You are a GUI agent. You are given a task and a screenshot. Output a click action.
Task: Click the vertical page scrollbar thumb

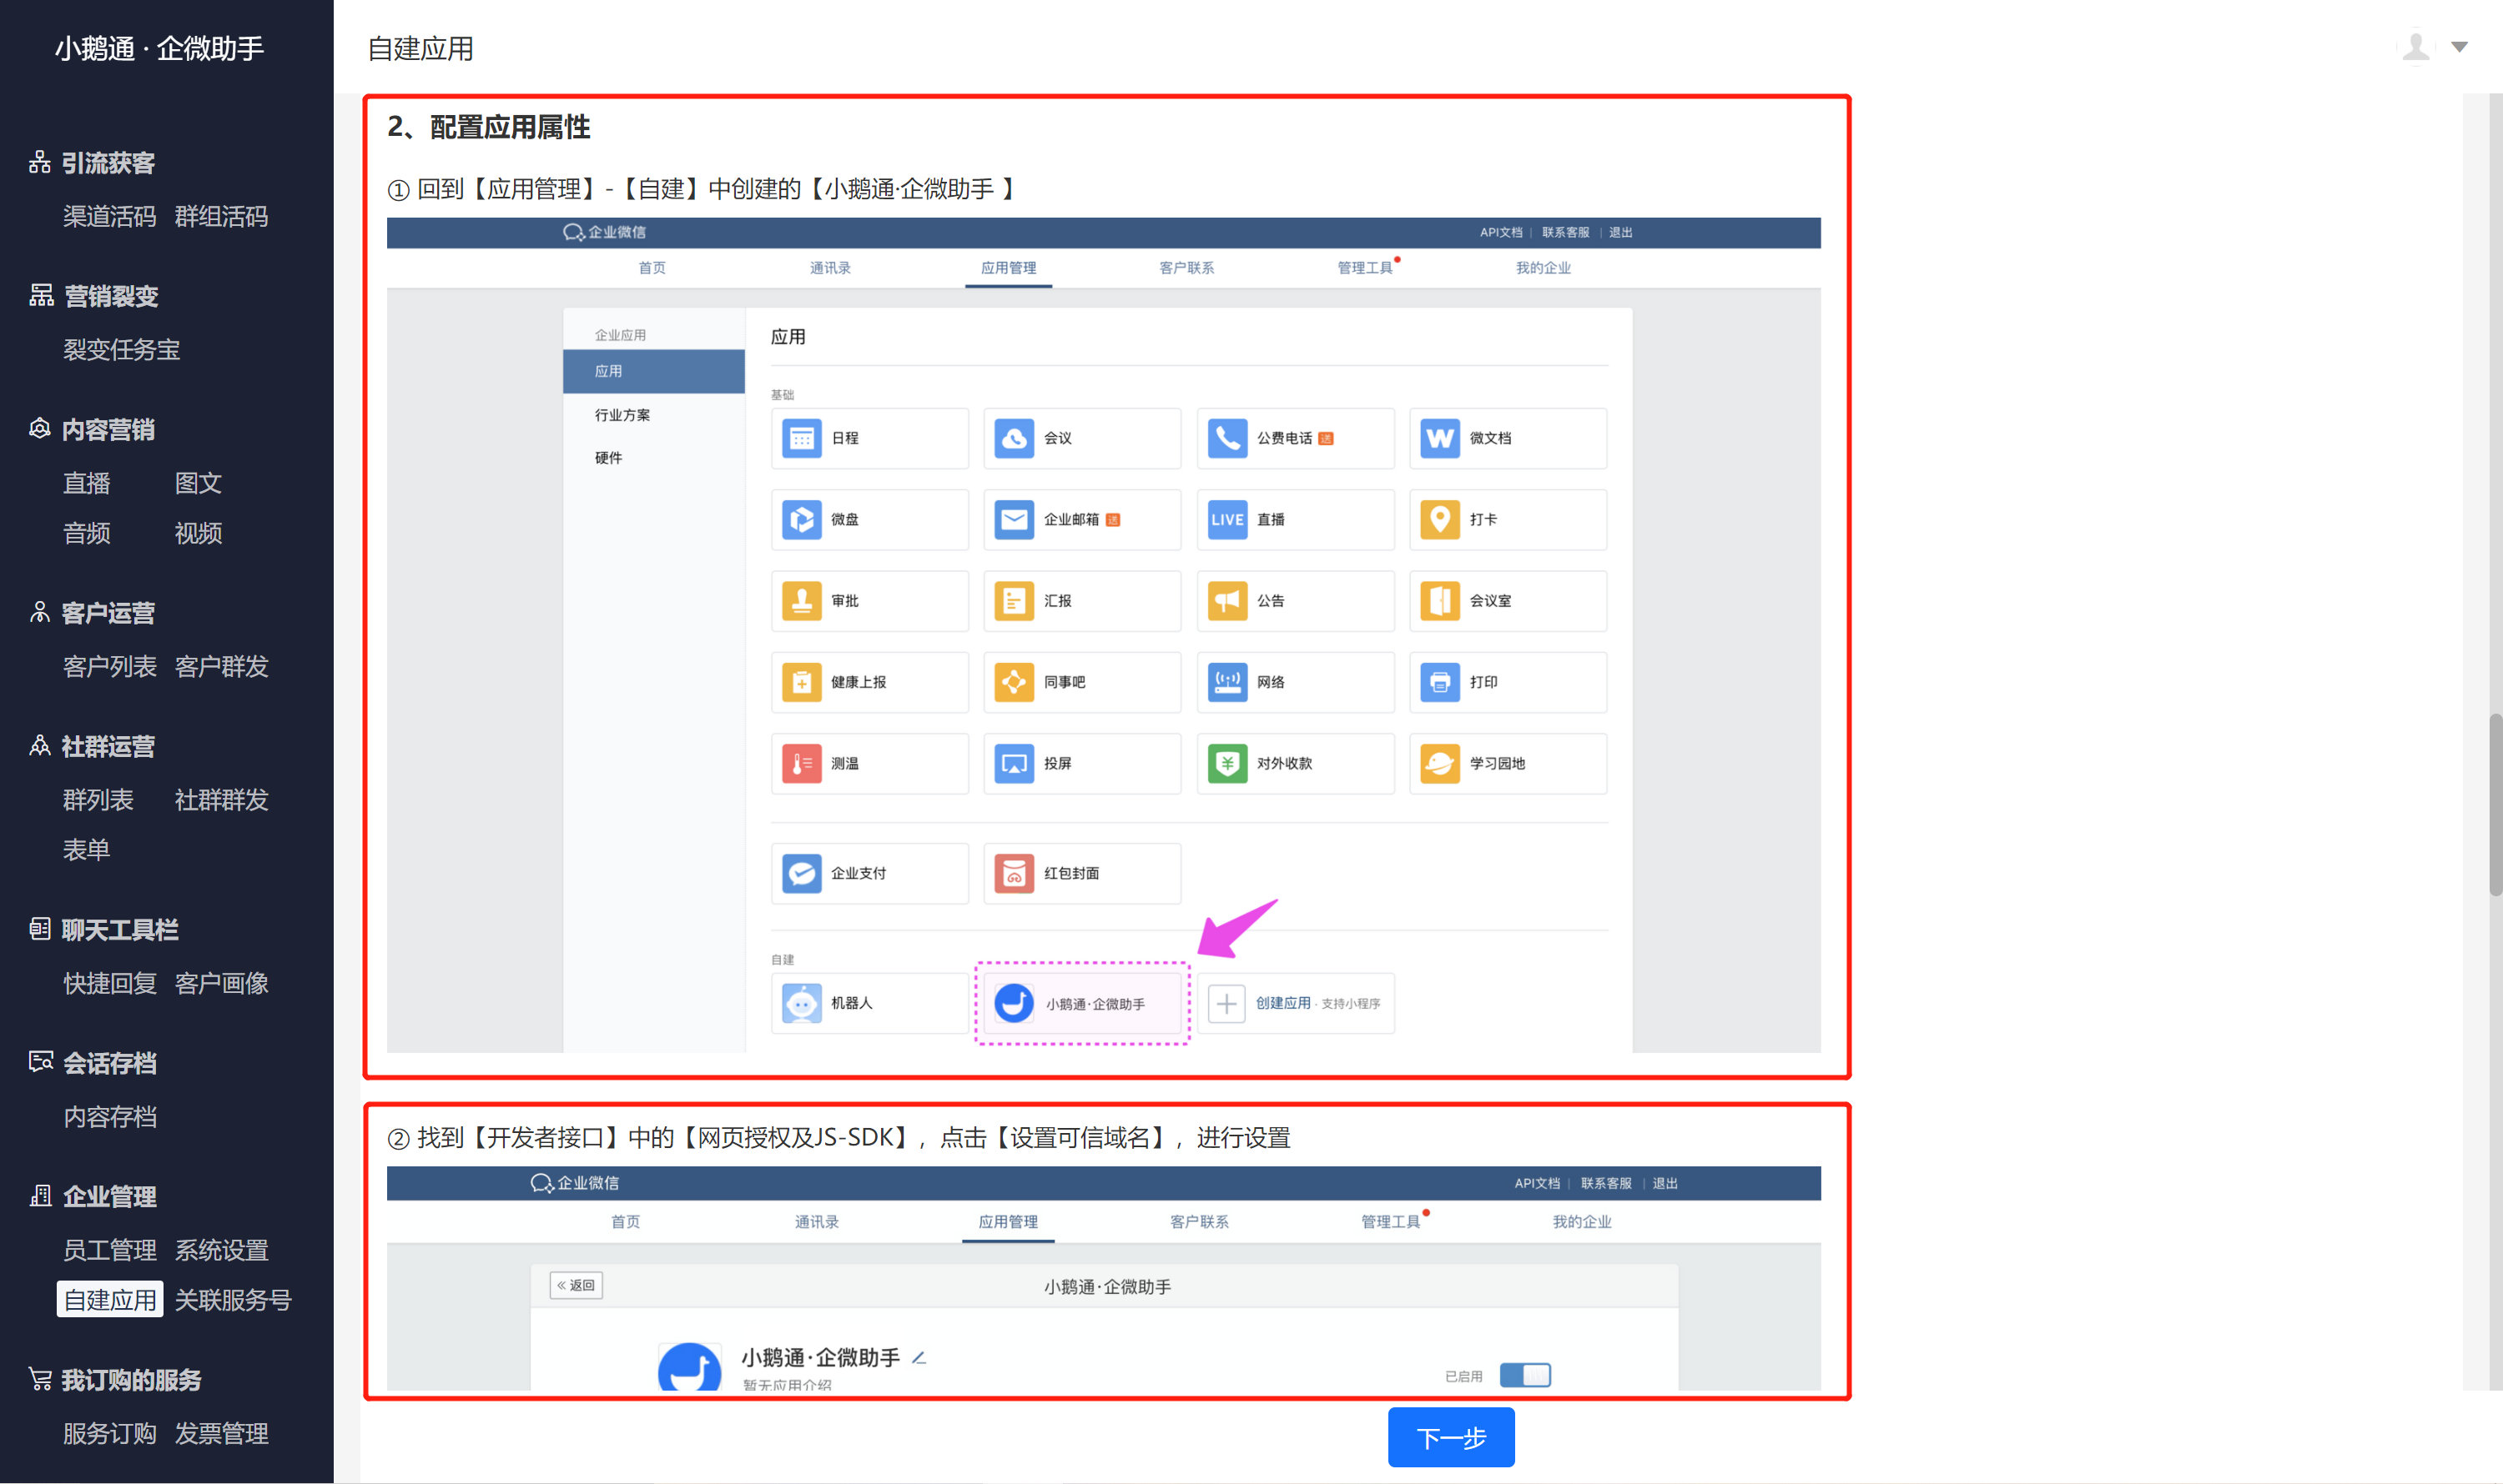click(x=2495, y=805)
